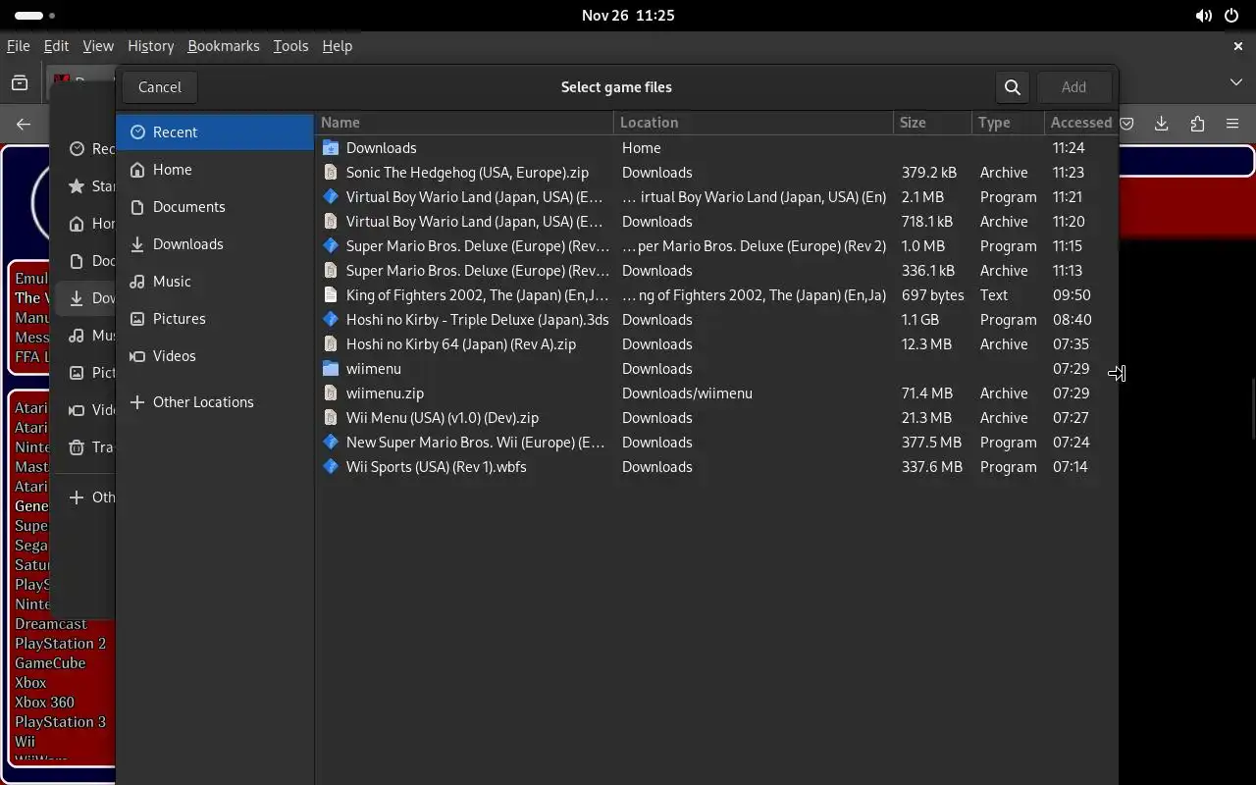This screenshot has width=1256, height=785.
Task: Select Recent in the sidebar
Action: (x=215, y=131)
